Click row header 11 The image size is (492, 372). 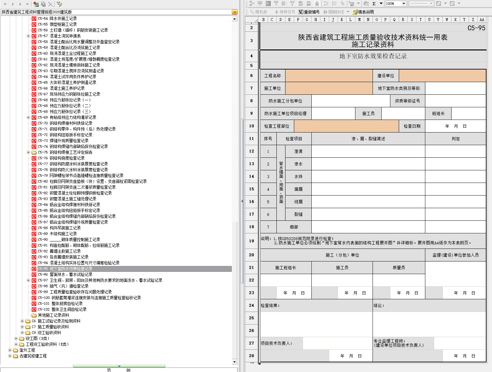coord(252,139)
